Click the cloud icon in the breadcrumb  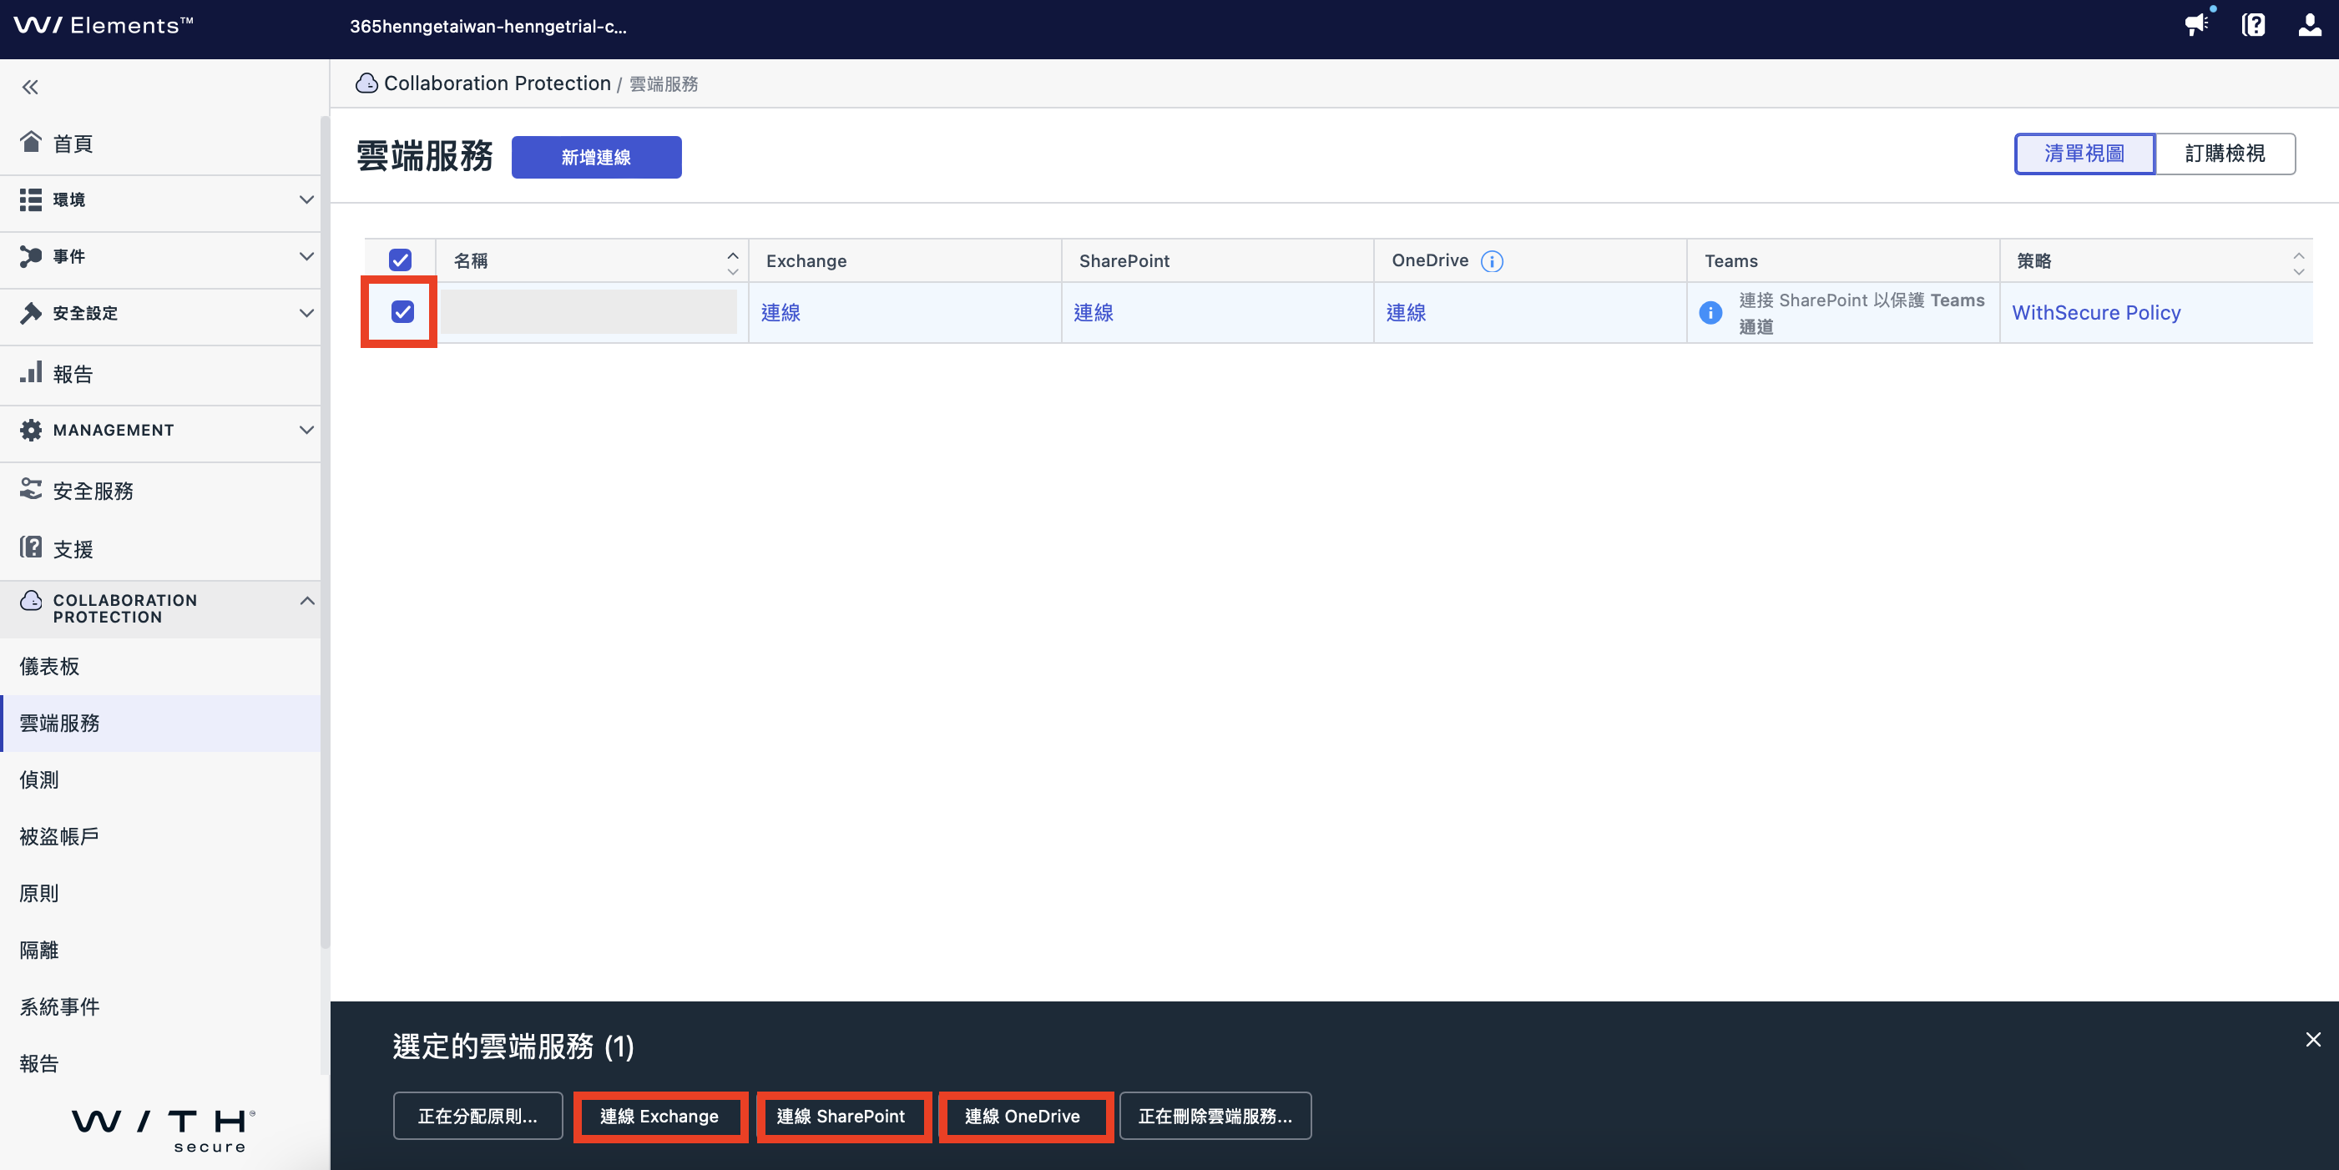pos(366,83)
